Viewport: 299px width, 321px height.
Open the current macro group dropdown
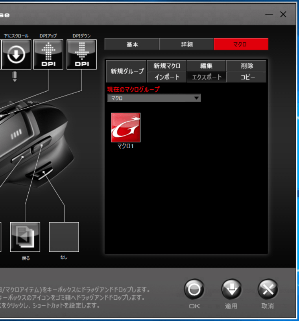154,98
